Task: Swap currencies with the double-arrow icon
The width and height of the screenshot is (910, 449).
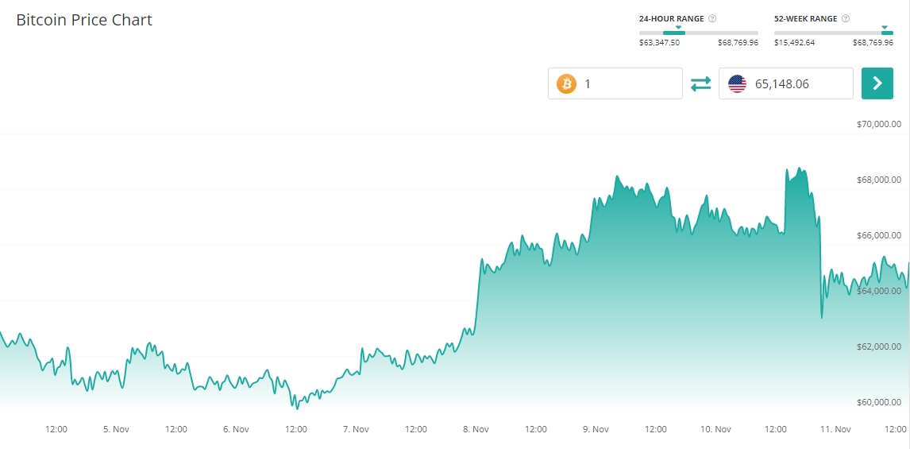Action: [700, 83]
